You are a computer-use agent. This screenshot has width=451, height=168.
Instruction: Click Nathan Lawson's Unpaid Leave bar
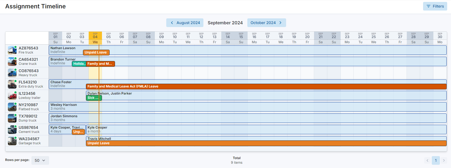pos(96,52)
